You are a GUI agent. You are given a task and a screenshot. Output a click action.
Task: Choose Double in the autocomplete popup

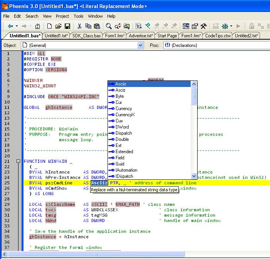tap(149, 139)
